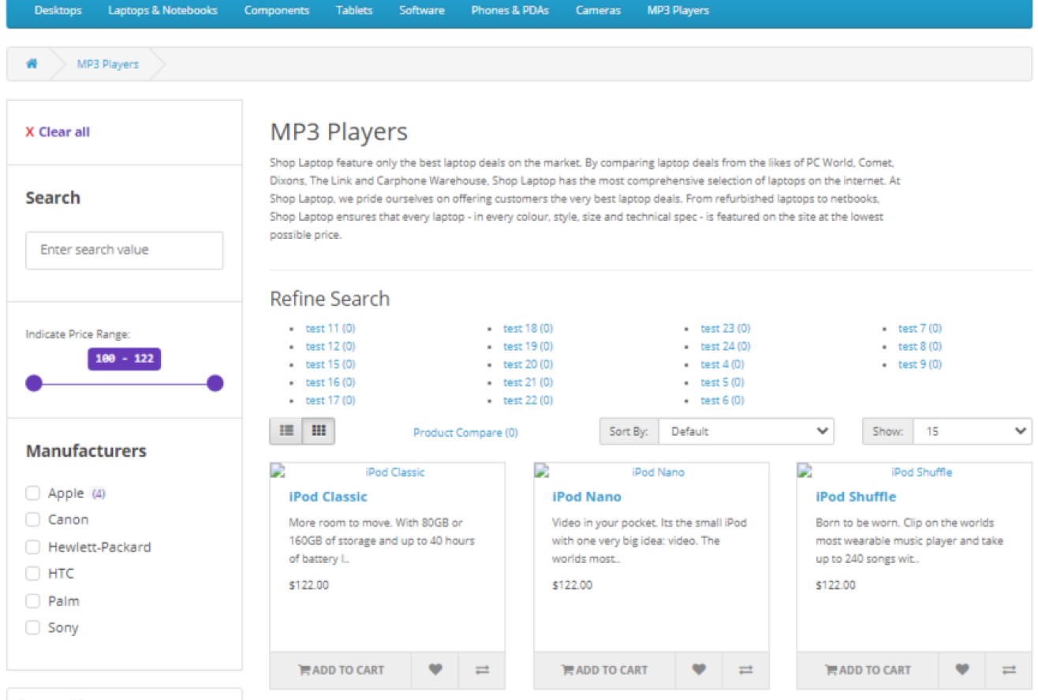Add iPod Shuffle to cart

coord(868,670)
